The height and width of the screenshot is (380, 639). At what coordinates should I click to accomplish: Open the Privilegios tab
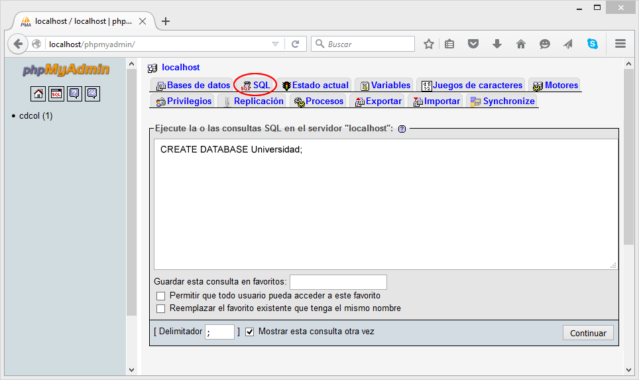184,101
